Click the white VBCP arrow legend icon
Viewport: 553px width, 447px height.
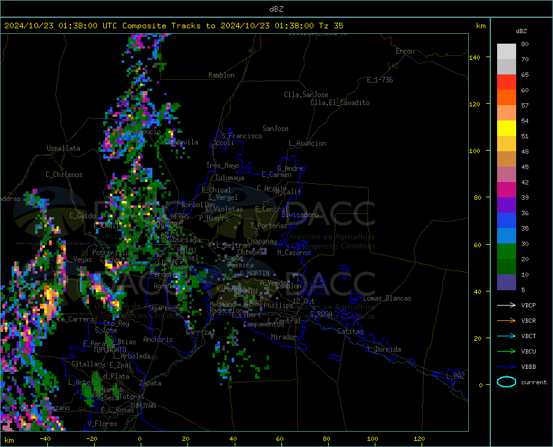click(x=506, y=305)
